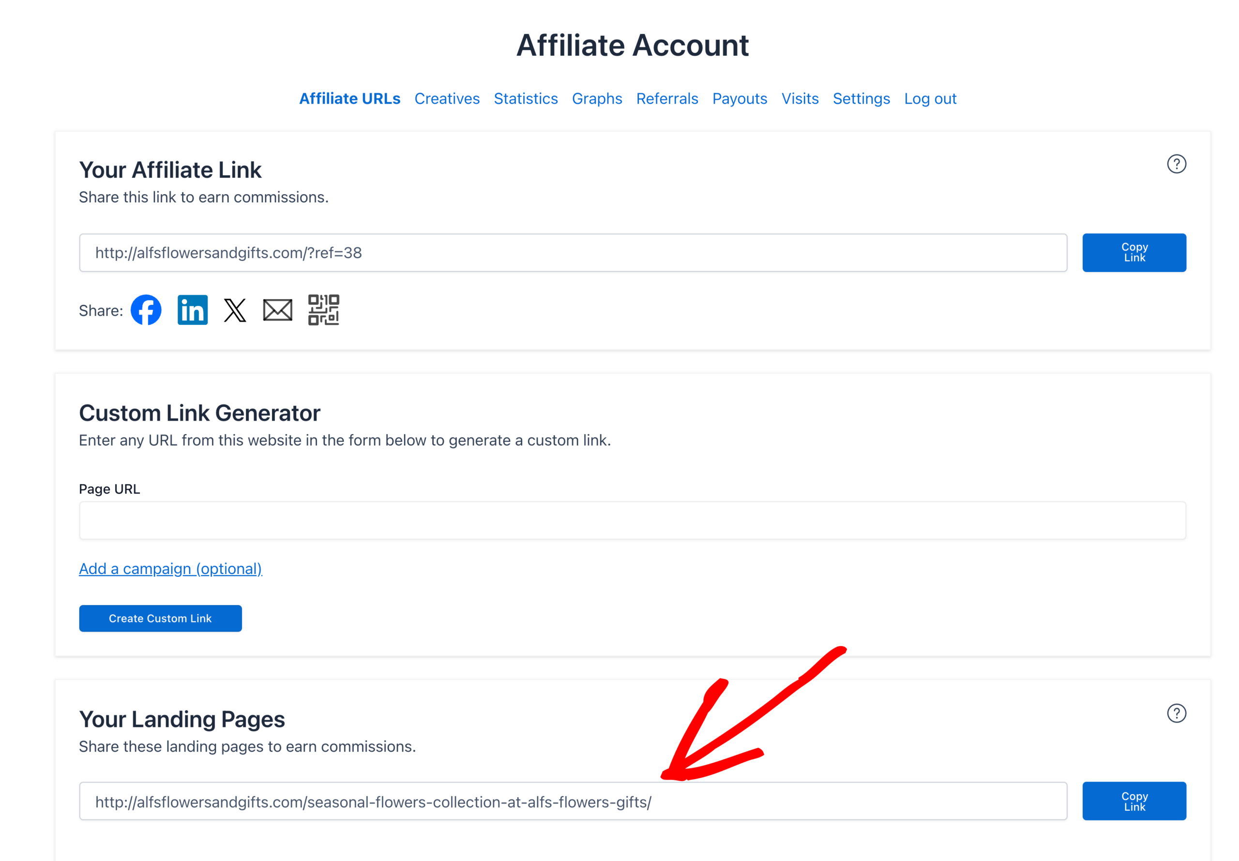This screenshot has width=1239, height=861.
Task: Share the affiliate link on X
Action: [235, 310]
